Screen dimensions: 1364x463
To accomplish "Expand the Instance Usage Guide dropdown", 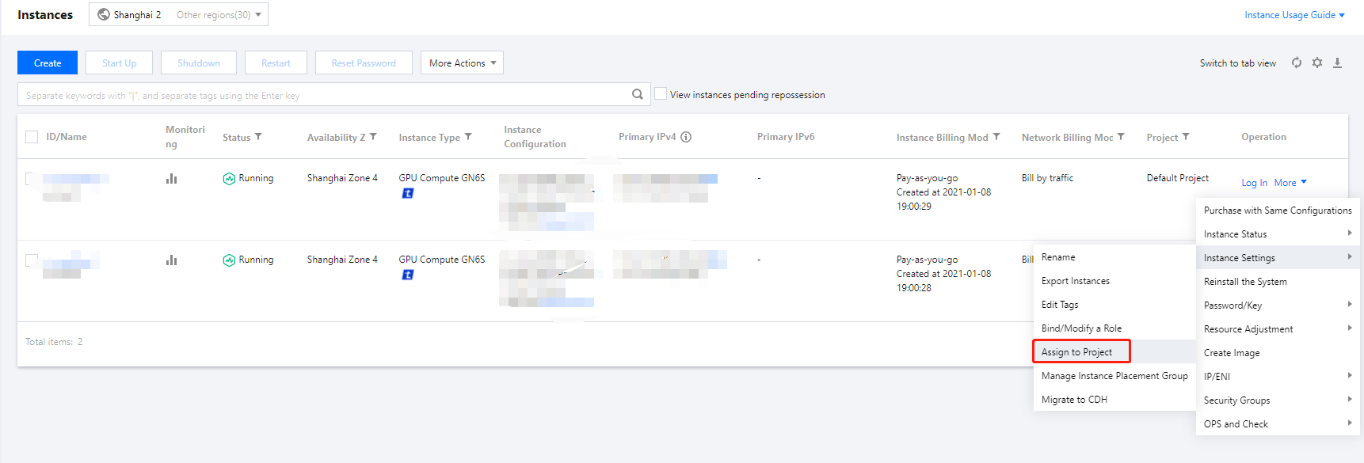I will [x=1294, y=14].
